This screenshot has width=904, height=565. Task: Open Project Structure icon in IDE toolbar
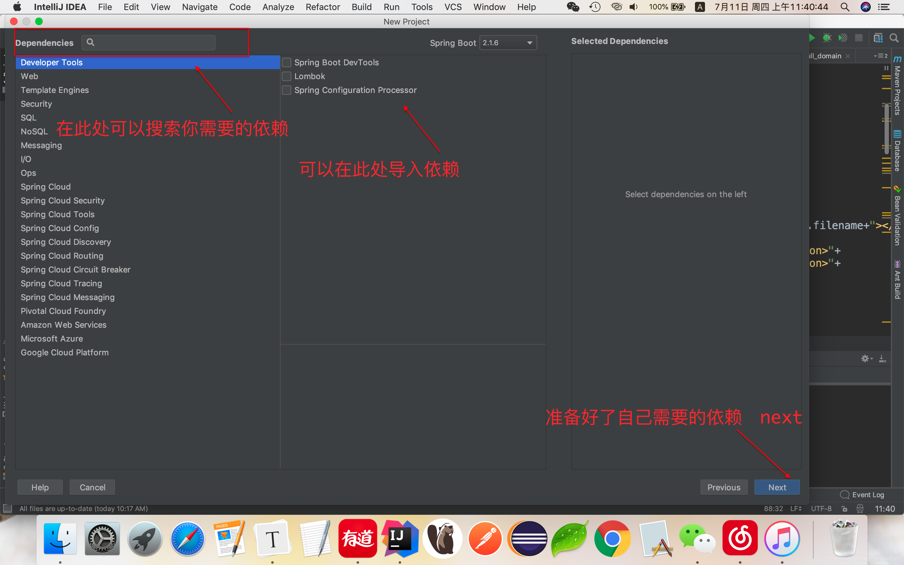pyautogui.click(x=878, y=38)
